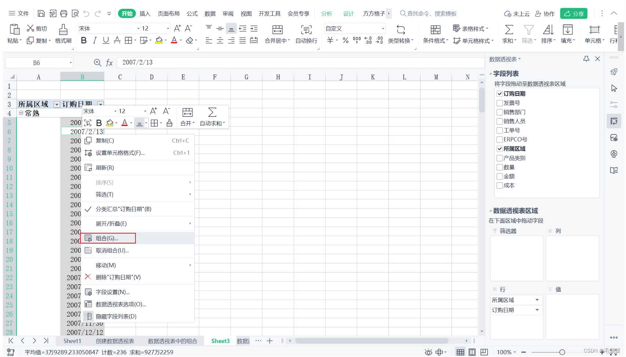Open the 文件 menu button

point(19,14)
